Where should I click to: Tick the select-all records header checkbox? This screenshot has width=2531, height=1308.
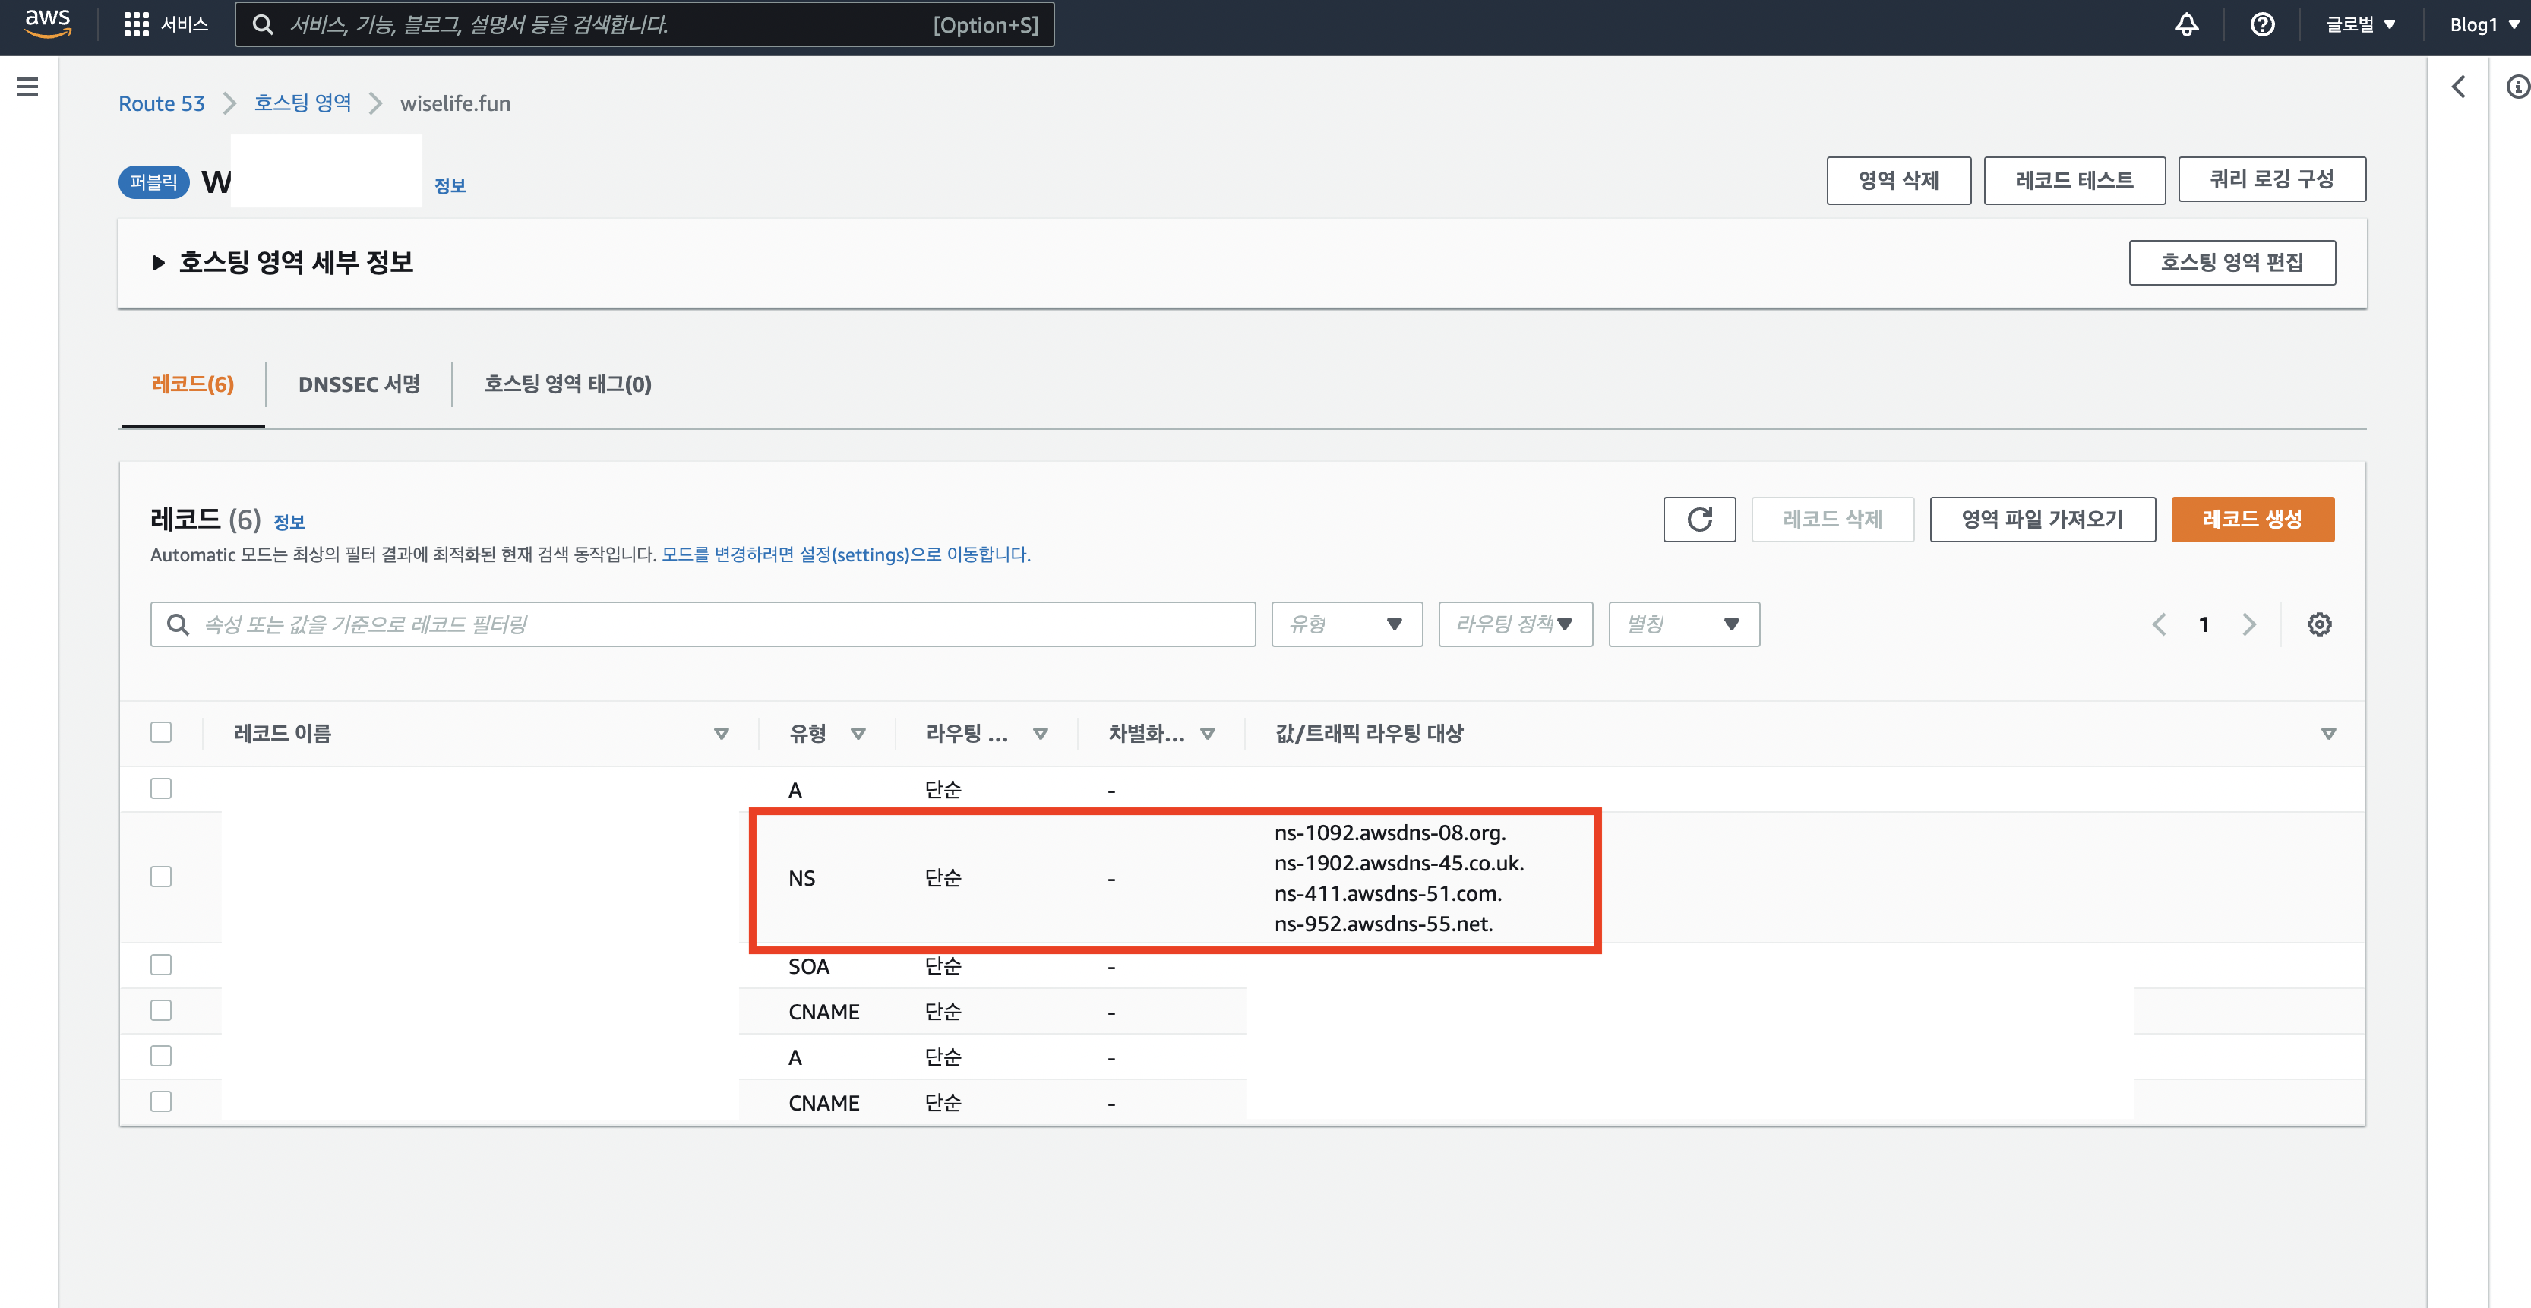click(161, 732)
